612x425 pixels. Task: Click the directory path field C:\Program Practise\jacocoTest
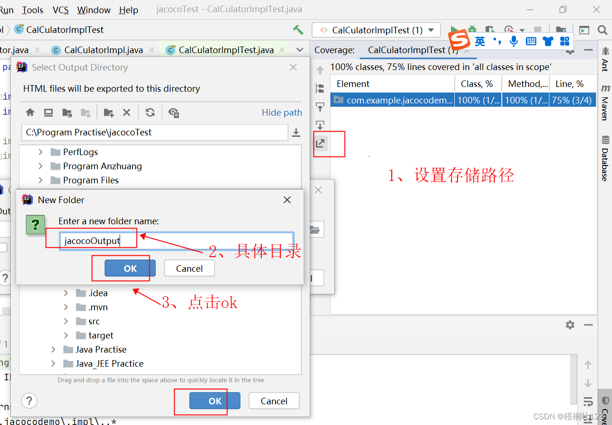click(155, 133)
